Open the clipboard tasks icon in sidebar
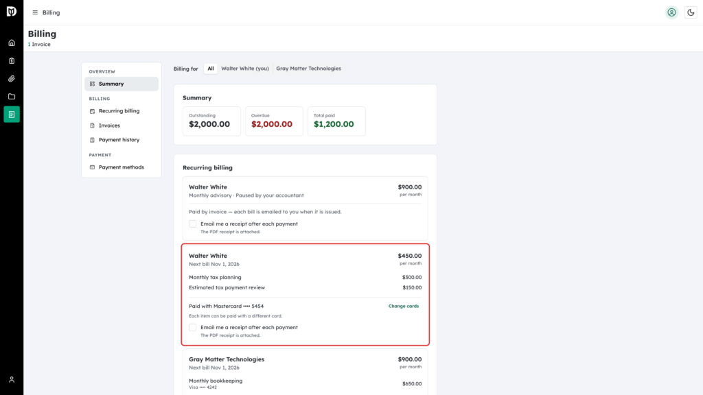703x395 pixels. click(12, 61)
